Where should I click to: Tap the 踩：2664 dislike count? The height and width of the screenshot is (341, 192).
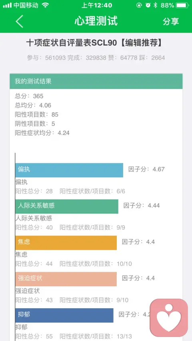152,57
